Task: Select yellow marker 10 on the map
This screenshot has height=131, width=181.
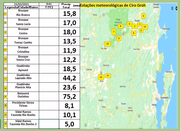Action: (x=107, y=44)
